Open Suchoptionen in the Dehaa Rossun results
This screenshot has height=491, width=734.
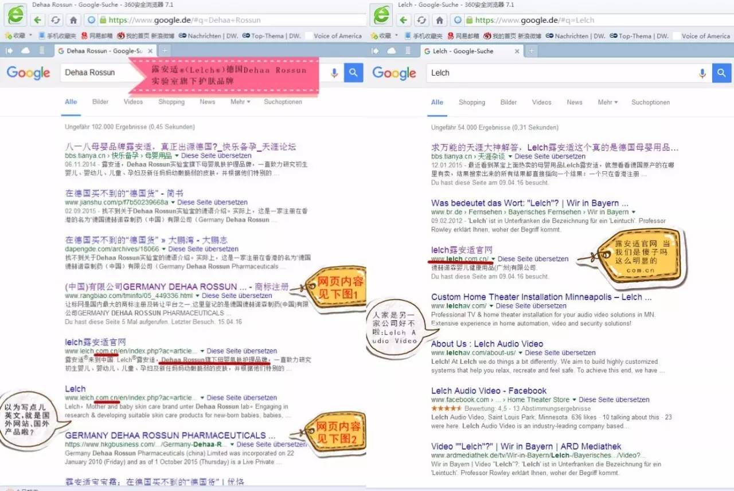(x=283, y=102)
